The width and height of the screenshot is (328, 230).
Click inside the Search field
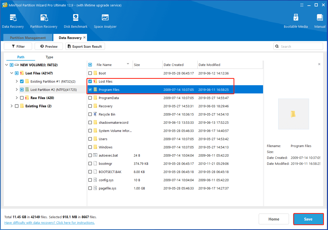click(298, 46)
